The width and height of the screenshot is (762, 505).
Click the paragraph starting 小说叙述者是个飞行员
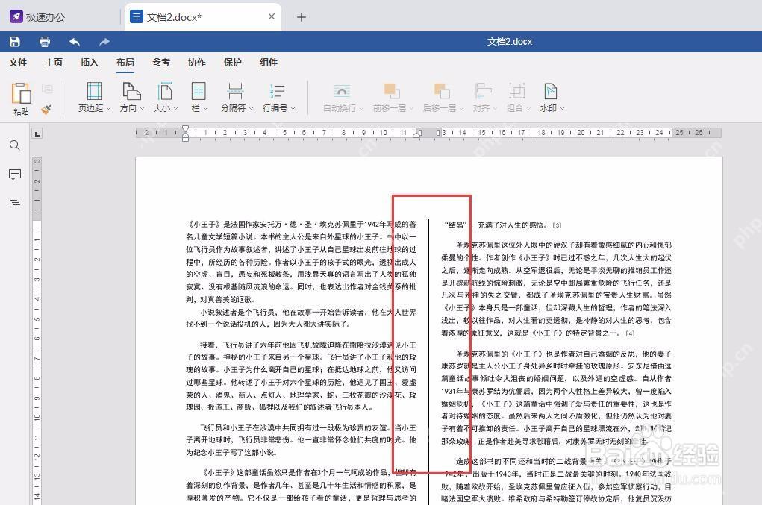tap(301, 318)
